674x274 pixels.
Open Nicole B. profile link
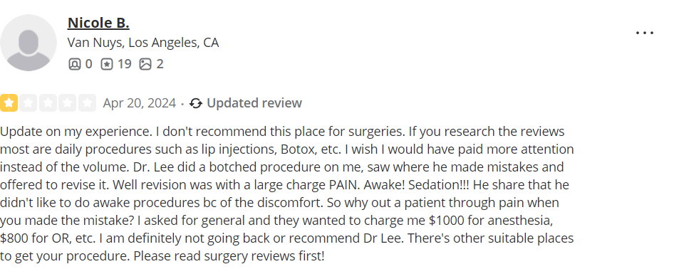point(98,23)
